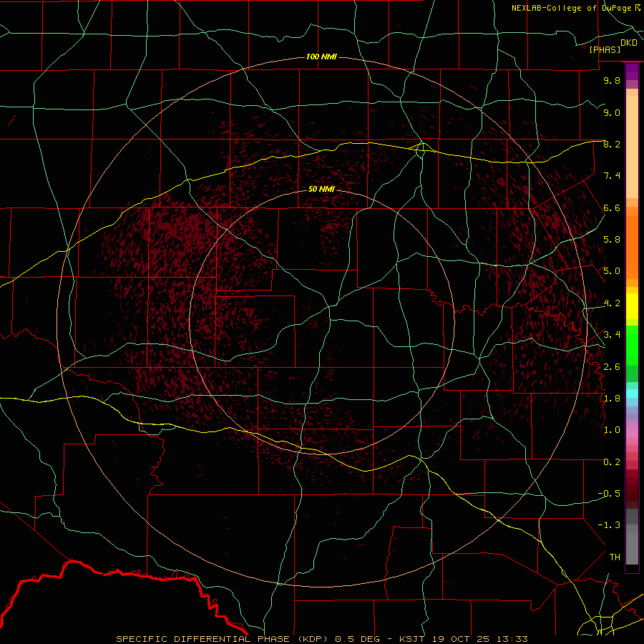Click the 2.6 scale value
Screen dimensions: 644x644
[612, 367]
